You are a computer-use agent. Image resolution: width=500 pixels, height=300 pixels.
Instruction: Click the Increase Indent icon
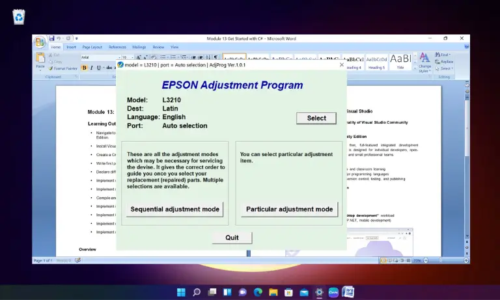point(201,57)
